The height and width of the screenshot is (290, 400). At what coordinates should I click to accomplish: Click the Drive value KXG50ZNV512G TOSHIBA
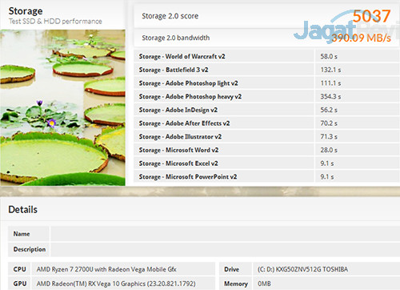[x=302, y=269]
